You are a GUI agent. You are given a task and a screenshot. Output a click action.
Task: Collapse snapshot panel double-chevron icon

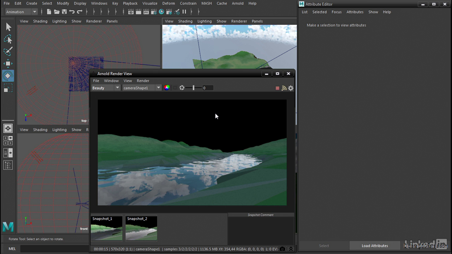(x=291, y=249)
